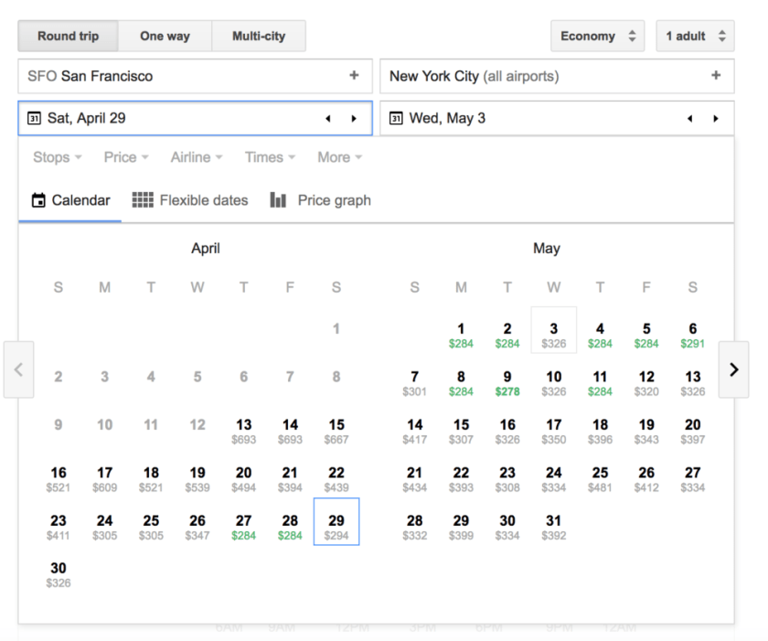
Task: Select April 27 priced at $284
Action: coord(243,527)
